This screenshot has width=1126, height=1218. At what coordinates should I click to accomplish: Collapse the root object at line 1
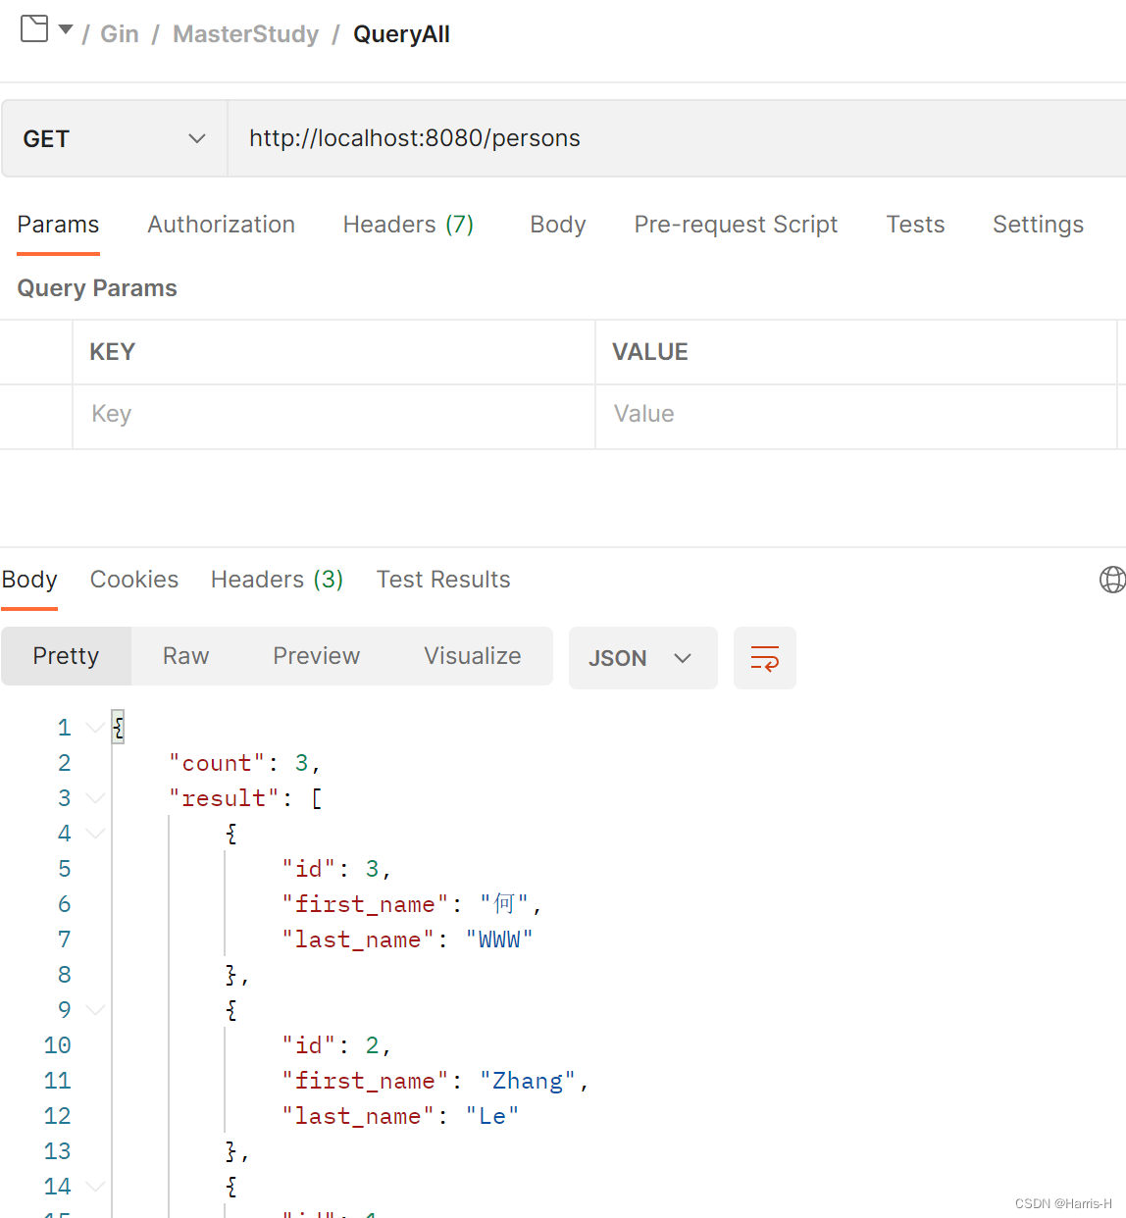point(95,728)
